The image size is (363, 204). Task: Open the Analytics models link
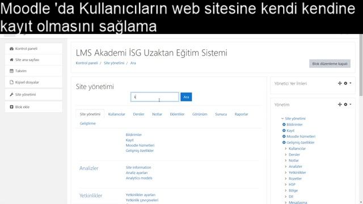click(x=139, y=178)
